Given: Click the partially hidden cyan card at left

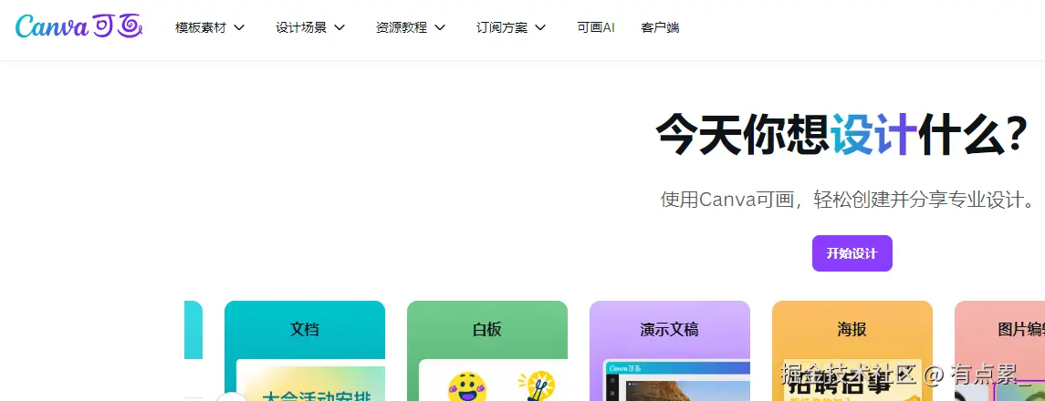Looking at the screenshot, I should pos(193,330).
